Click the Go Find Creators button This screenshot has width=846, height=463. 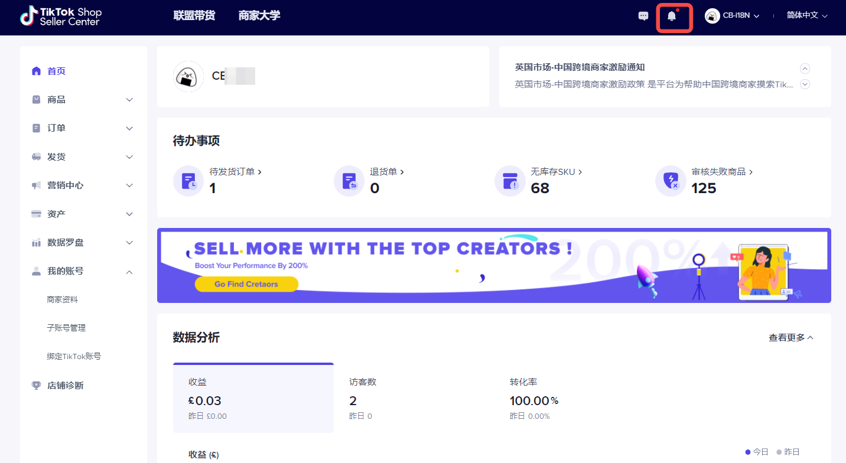point(246,284)
